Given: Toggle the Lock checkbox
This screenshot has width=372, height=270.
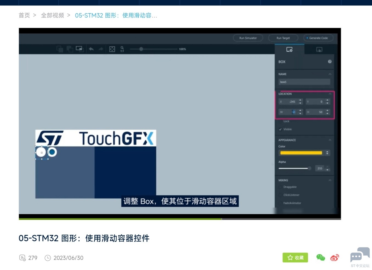Looking at the screenshot, I should click(280, 121).
